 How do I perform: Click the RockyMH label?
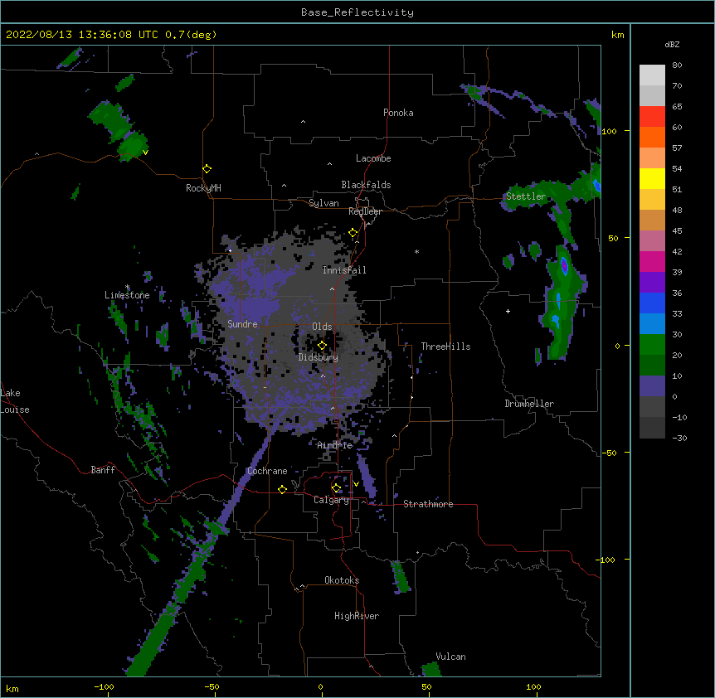203,188
